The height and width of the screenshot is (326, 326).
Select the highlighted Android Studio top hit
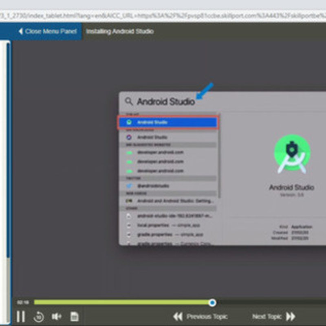coord(168,122)
